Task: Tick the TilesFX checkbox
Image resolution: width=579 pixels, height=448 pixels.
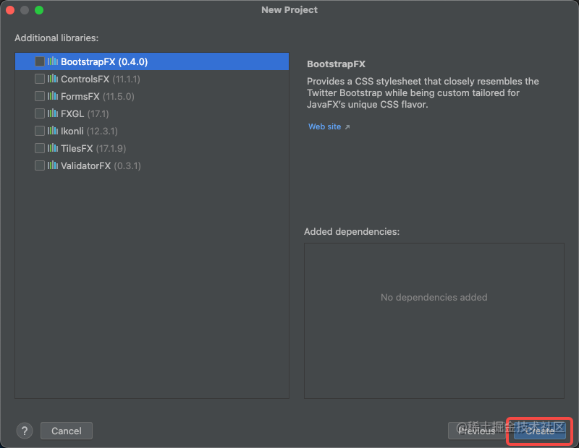Action: click(x=39, y=148)
